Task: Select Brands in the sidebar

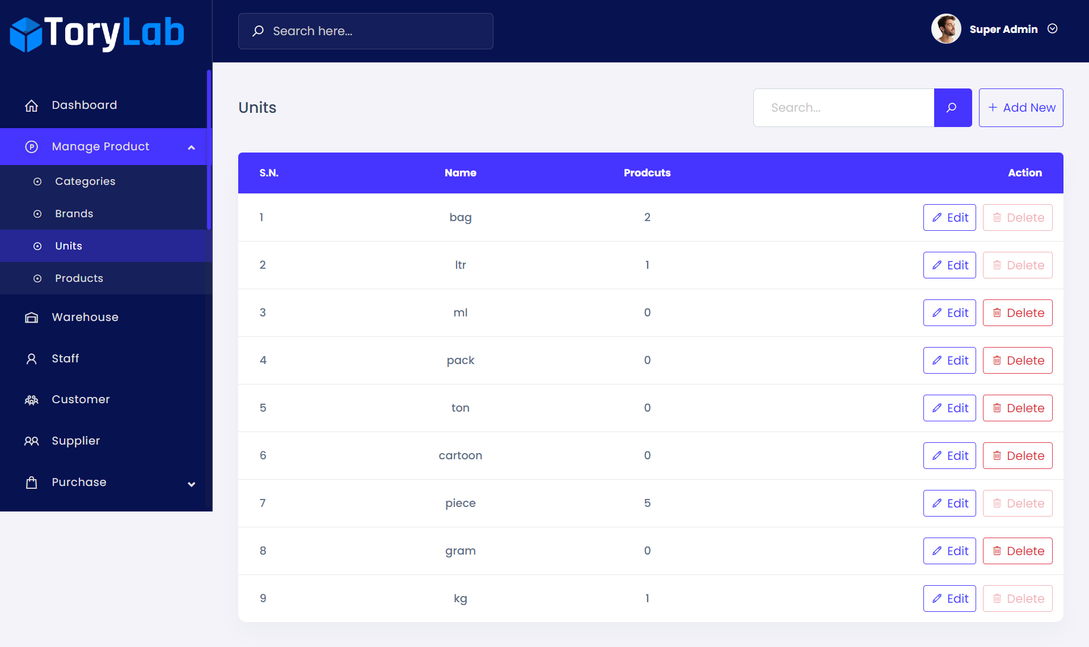Action: [x=74, y=214]
